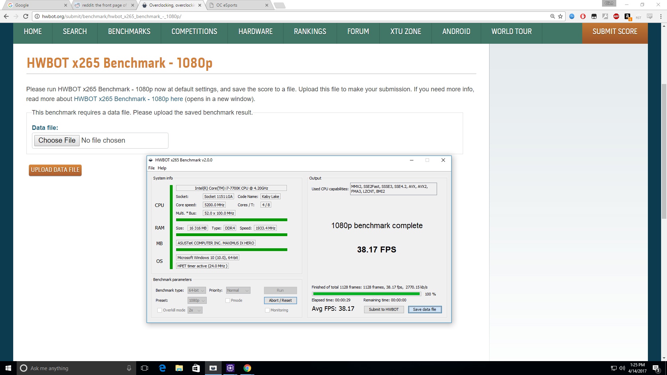Viewport: 667px width, 375px height.
Task: Enable the Pmode checkbox
Action: [228, 300]
